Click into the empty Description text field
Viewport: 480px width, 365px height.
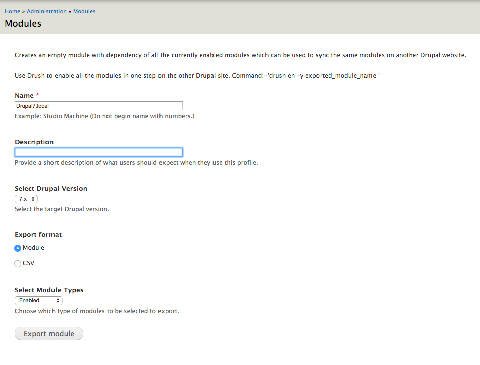[98, 152]
